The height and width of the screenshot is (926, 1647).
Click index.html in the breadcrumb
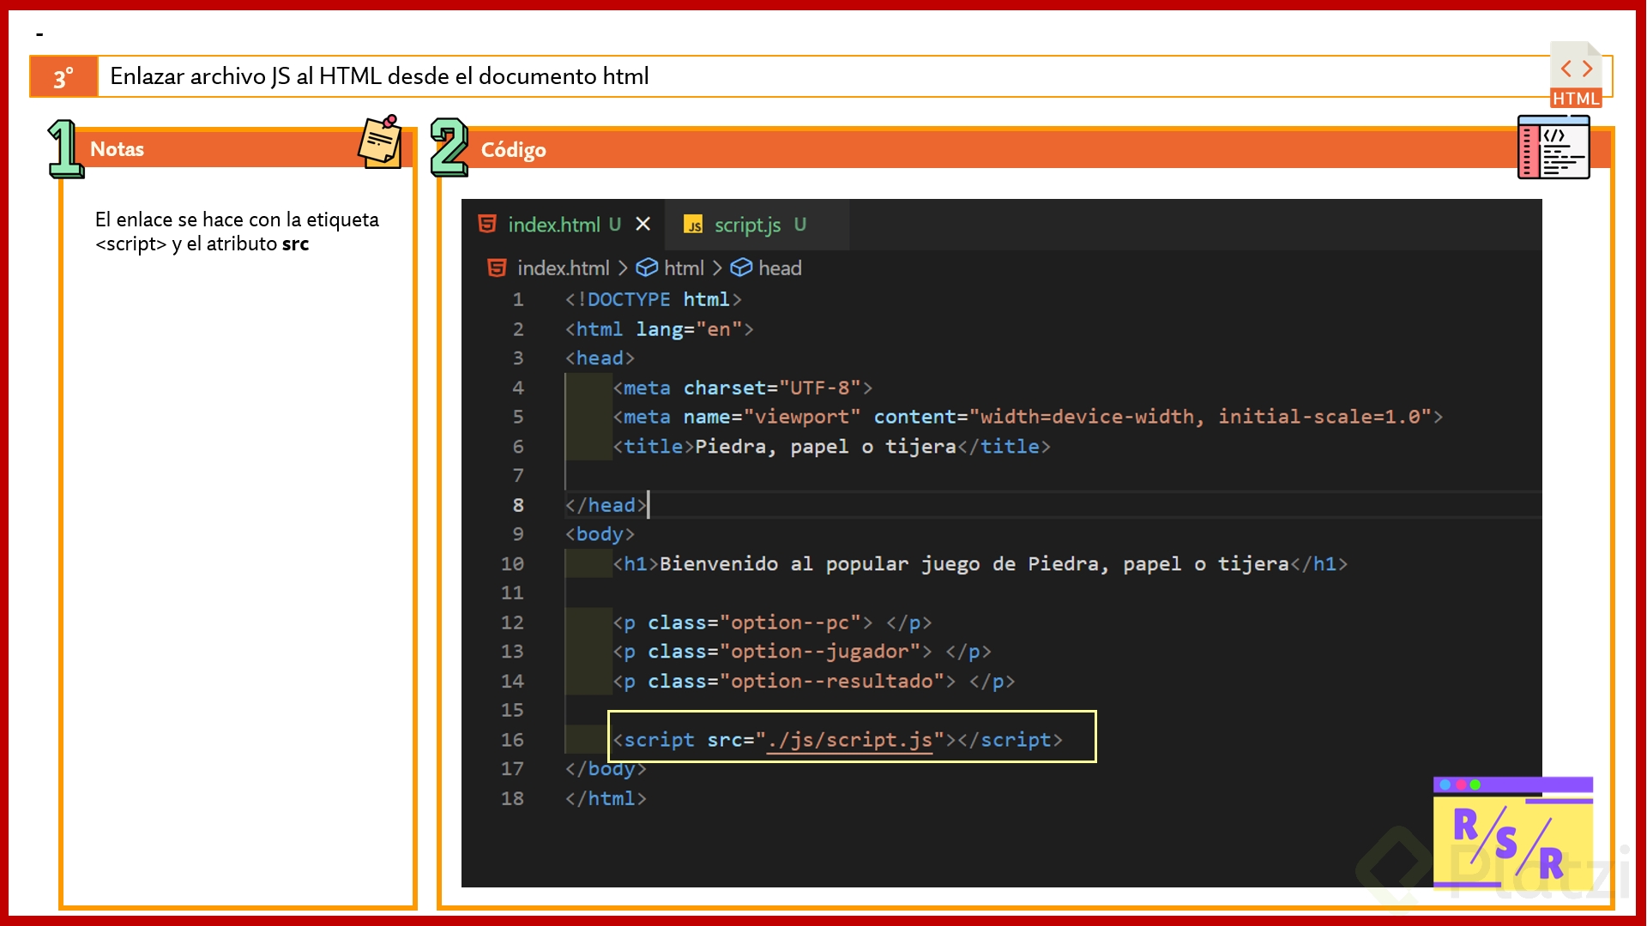point(563,268)
